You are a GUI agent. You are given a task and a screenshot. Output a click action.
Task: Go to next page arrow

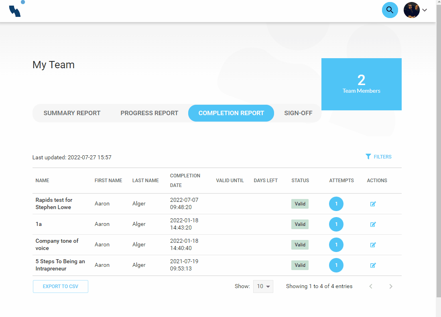[391, 287]
